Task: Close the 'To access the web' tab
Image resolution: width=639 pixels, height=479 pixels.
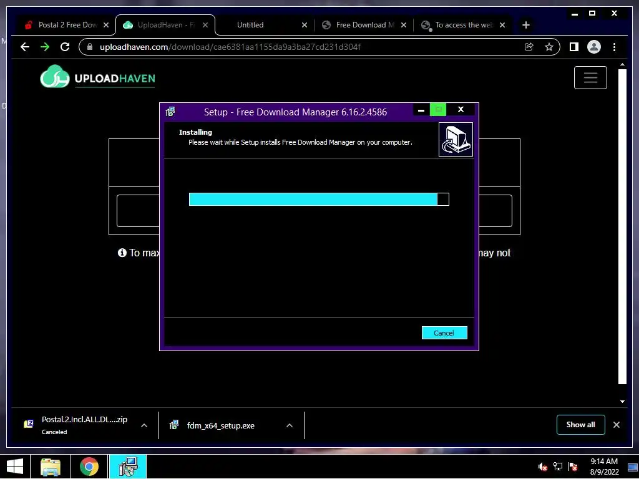Action: click(502, 25)
